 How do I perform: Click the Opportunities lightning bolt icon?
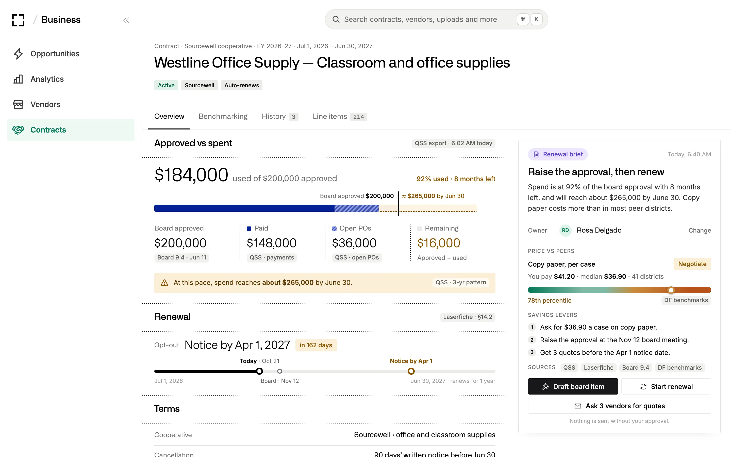click(18, 54)
